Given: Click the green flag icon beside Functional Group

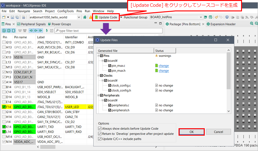Looking at the screenshot, I should tap(206, 17).
